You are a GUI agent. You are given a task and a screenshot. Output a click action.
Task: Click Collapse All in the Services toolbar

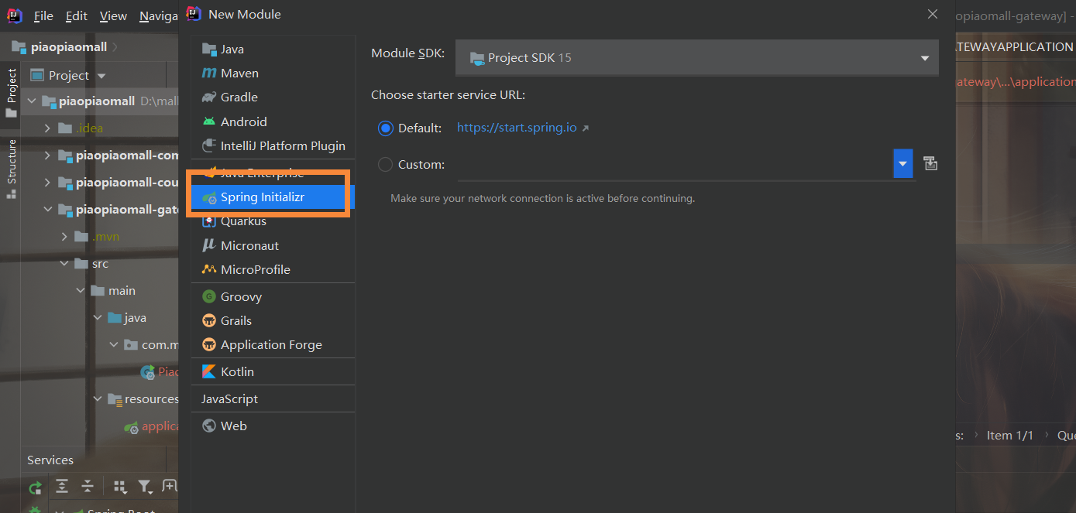pos(88,487)
